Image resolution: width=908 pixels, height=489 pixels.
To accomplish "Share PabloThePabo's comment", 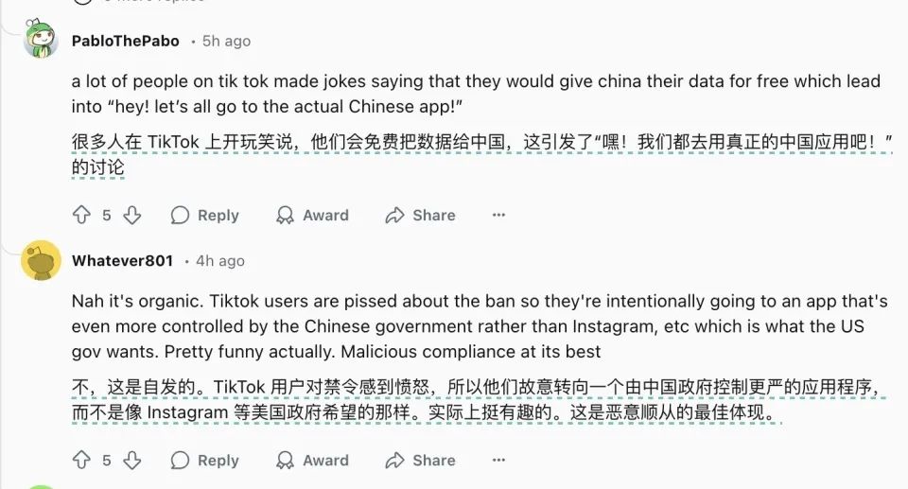I will point(420,216).
